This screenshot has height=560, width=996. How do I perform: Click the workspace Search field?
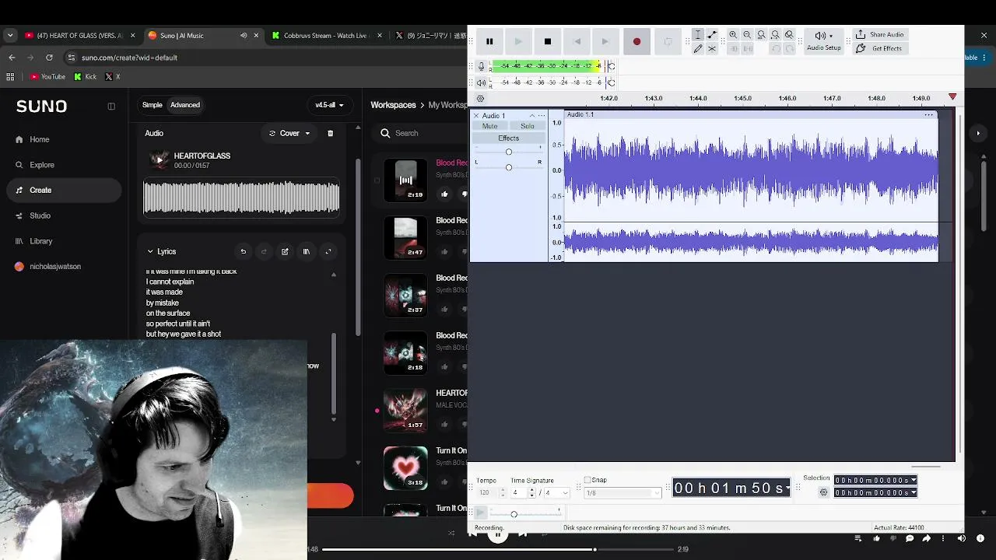point(420,133)
